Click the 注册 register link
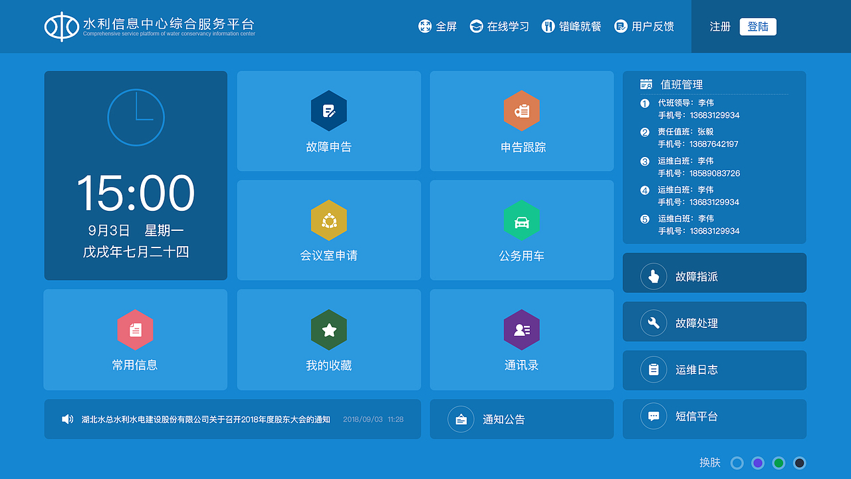851x479 pixels. [720, 27]
